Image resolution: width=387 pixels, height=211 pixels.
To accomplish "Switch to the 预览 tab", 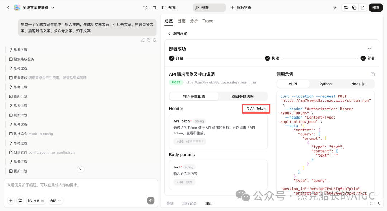I will (169, 8).
